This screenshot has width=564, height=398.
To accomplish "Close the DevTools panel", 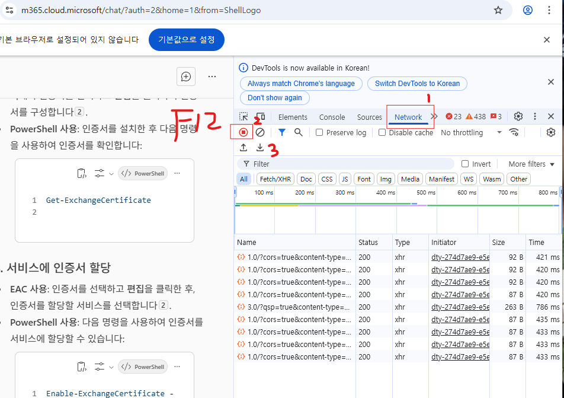I will point(551,116).
